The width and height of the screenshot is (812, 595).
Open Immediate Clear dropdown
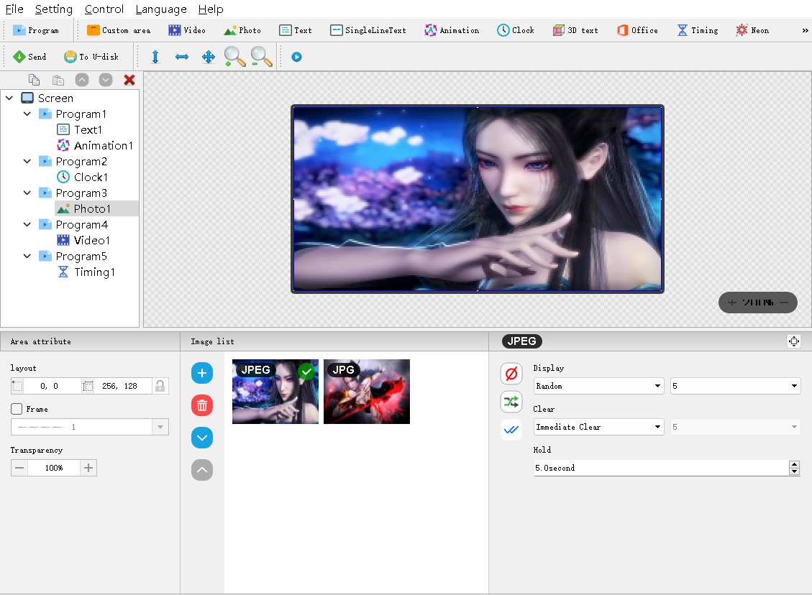click(598, 427)
